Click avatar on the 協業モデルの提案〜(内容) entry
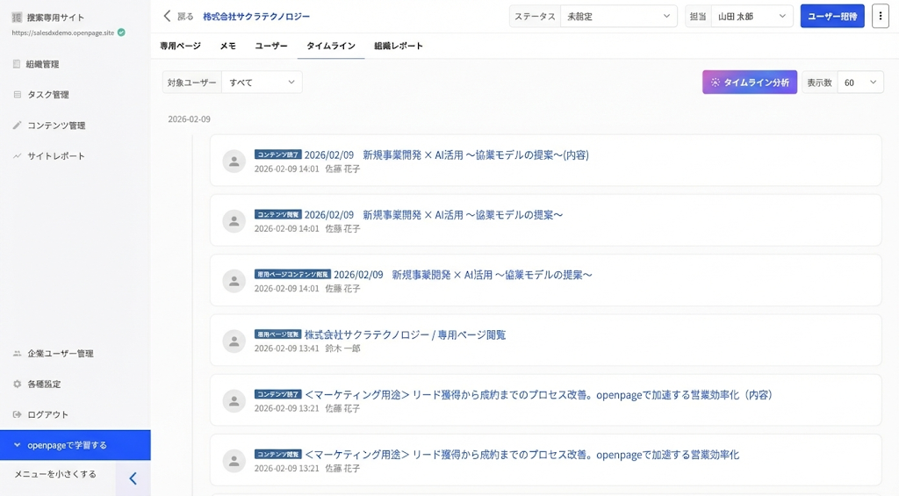This screenshot has height=496, width=899. coord(234,162)
